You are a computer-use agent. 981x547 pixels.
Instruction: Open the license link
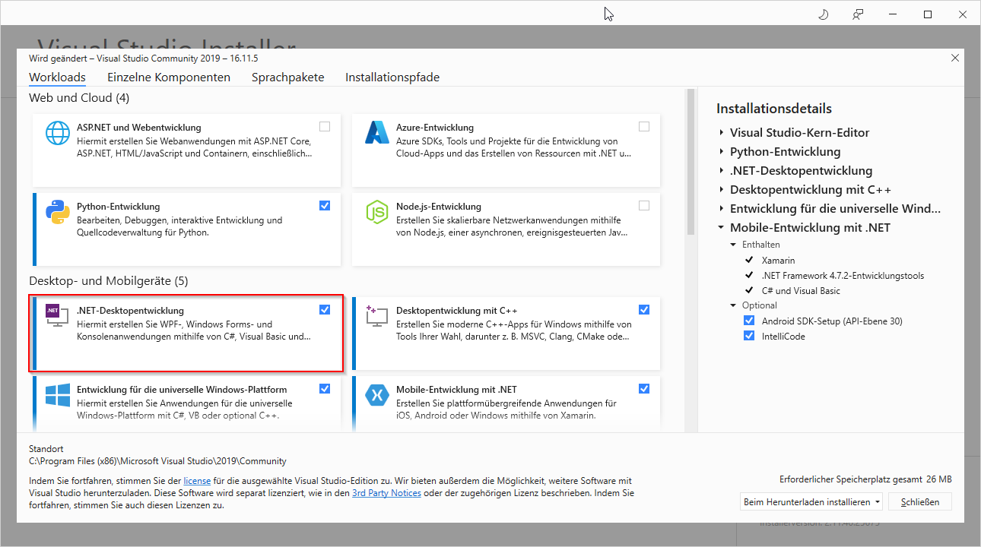pos(197,480)
